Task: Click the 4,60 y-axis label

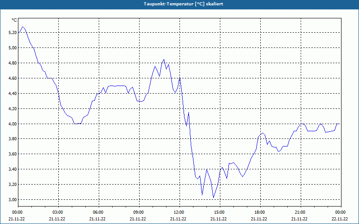Action: coord(13,78)
